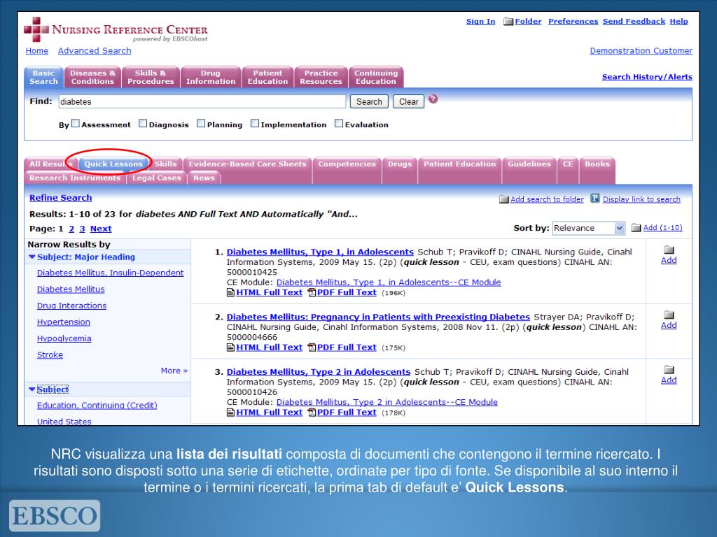Narrow results by Stroke
The image size is (717, 537).
coord(50,355)
